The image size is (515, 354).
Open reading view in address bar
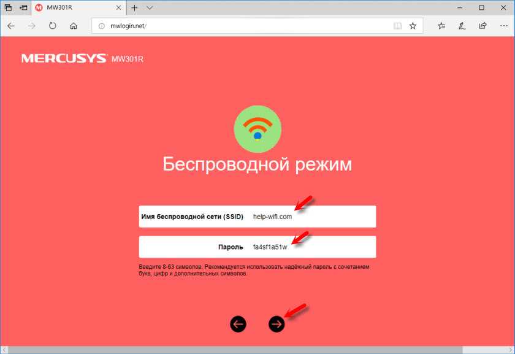397,26
